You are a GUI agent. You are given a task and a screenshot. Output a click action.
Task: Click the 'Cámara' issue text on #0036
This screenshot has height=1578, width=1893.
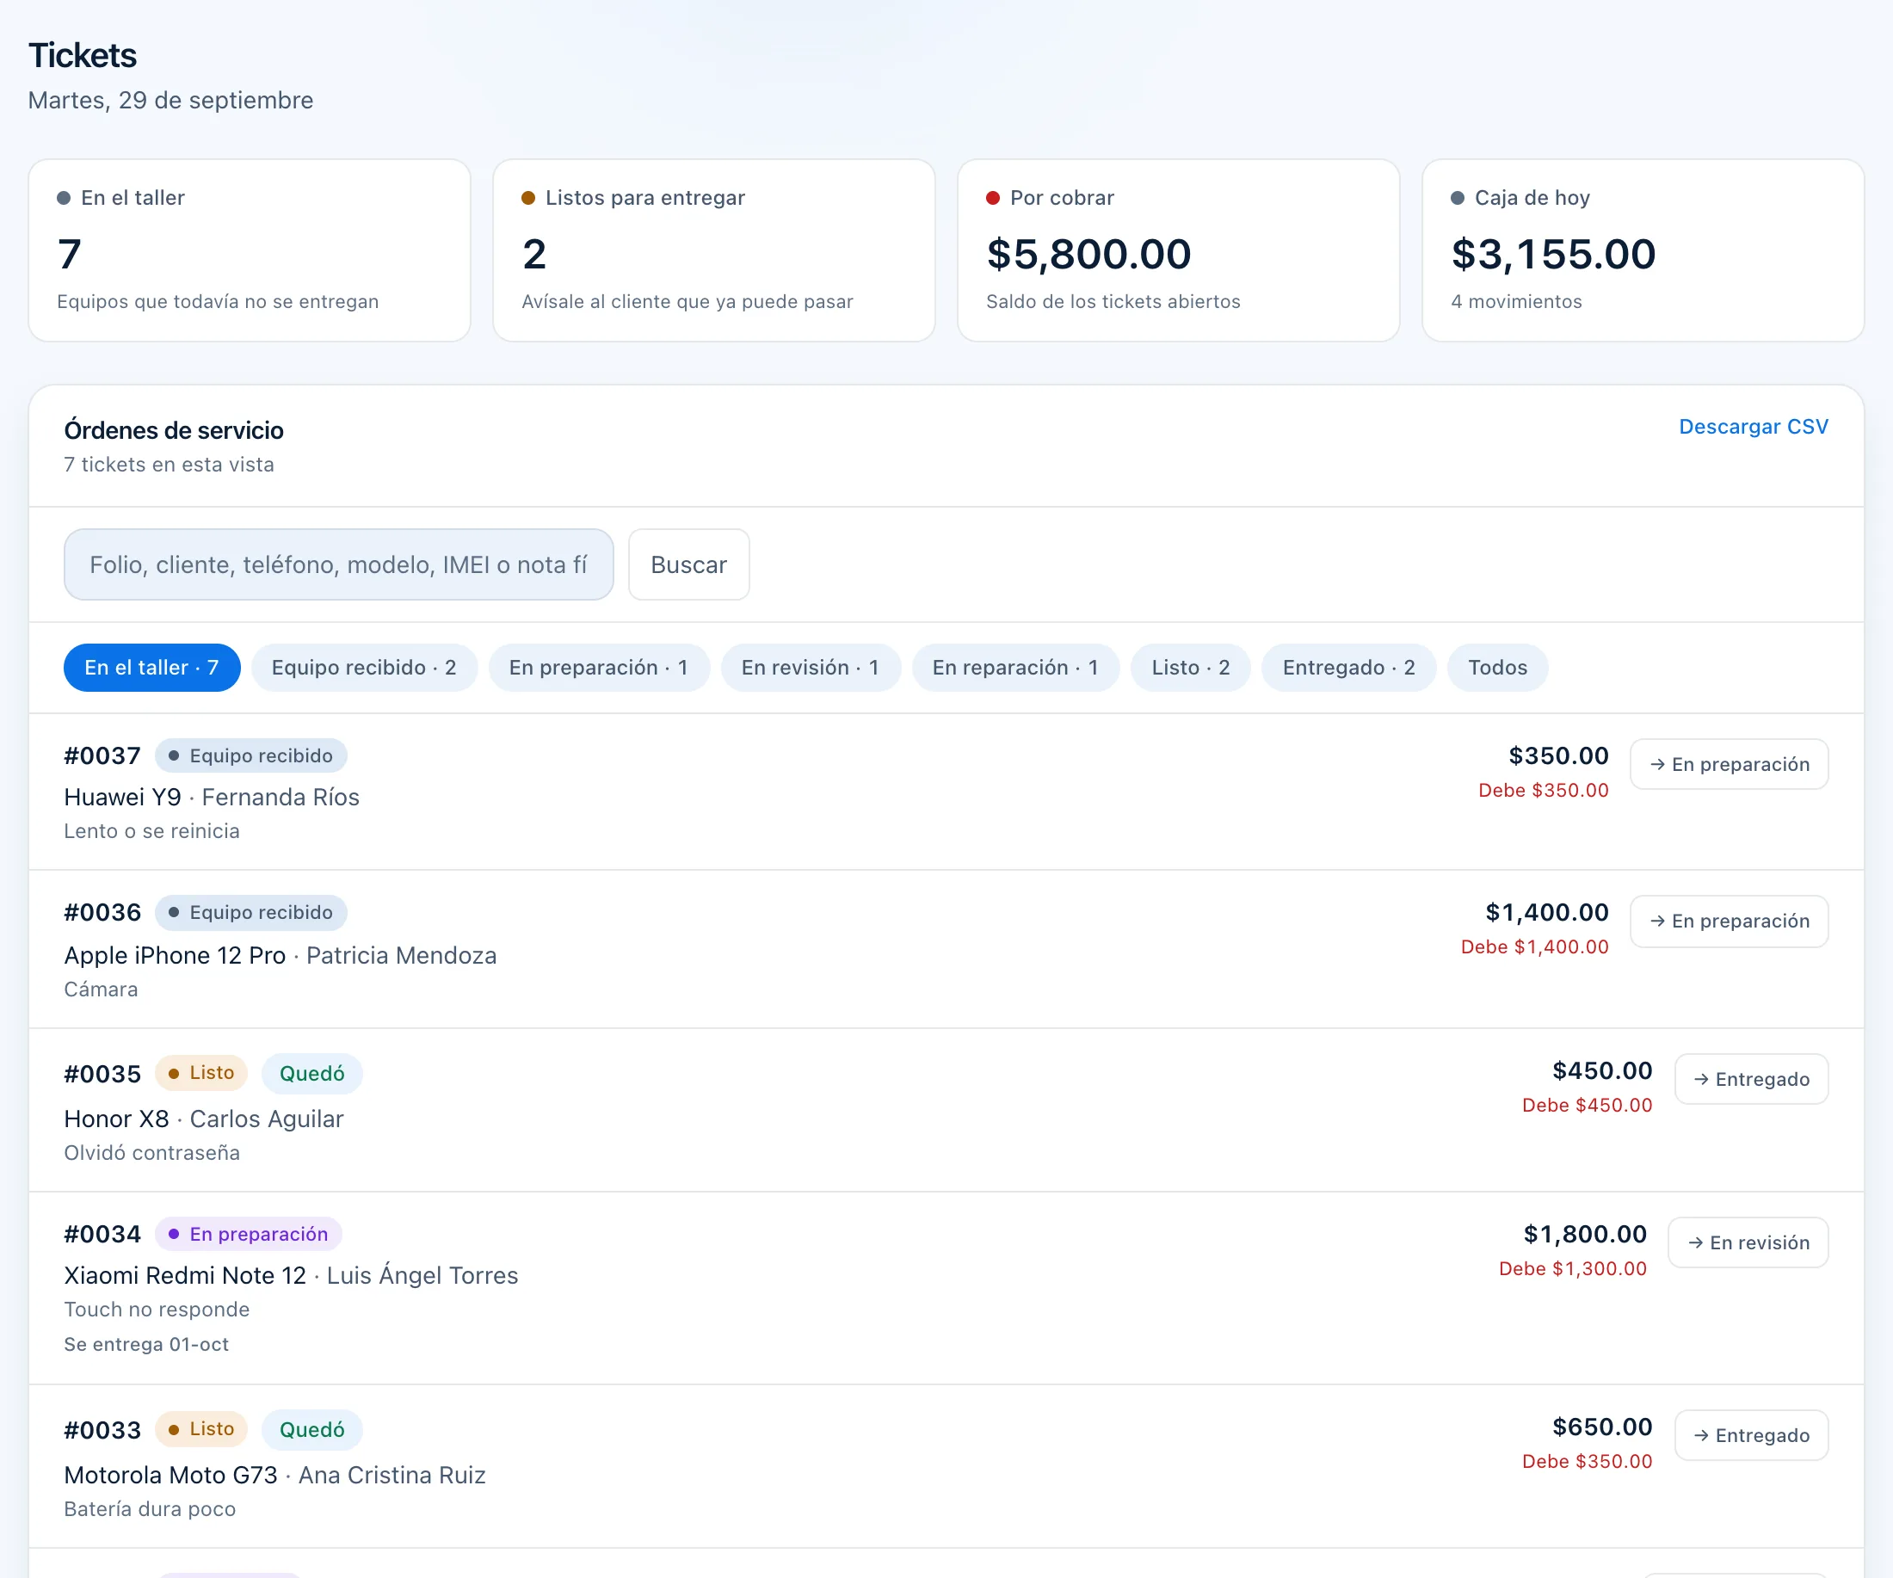point(101,989)
